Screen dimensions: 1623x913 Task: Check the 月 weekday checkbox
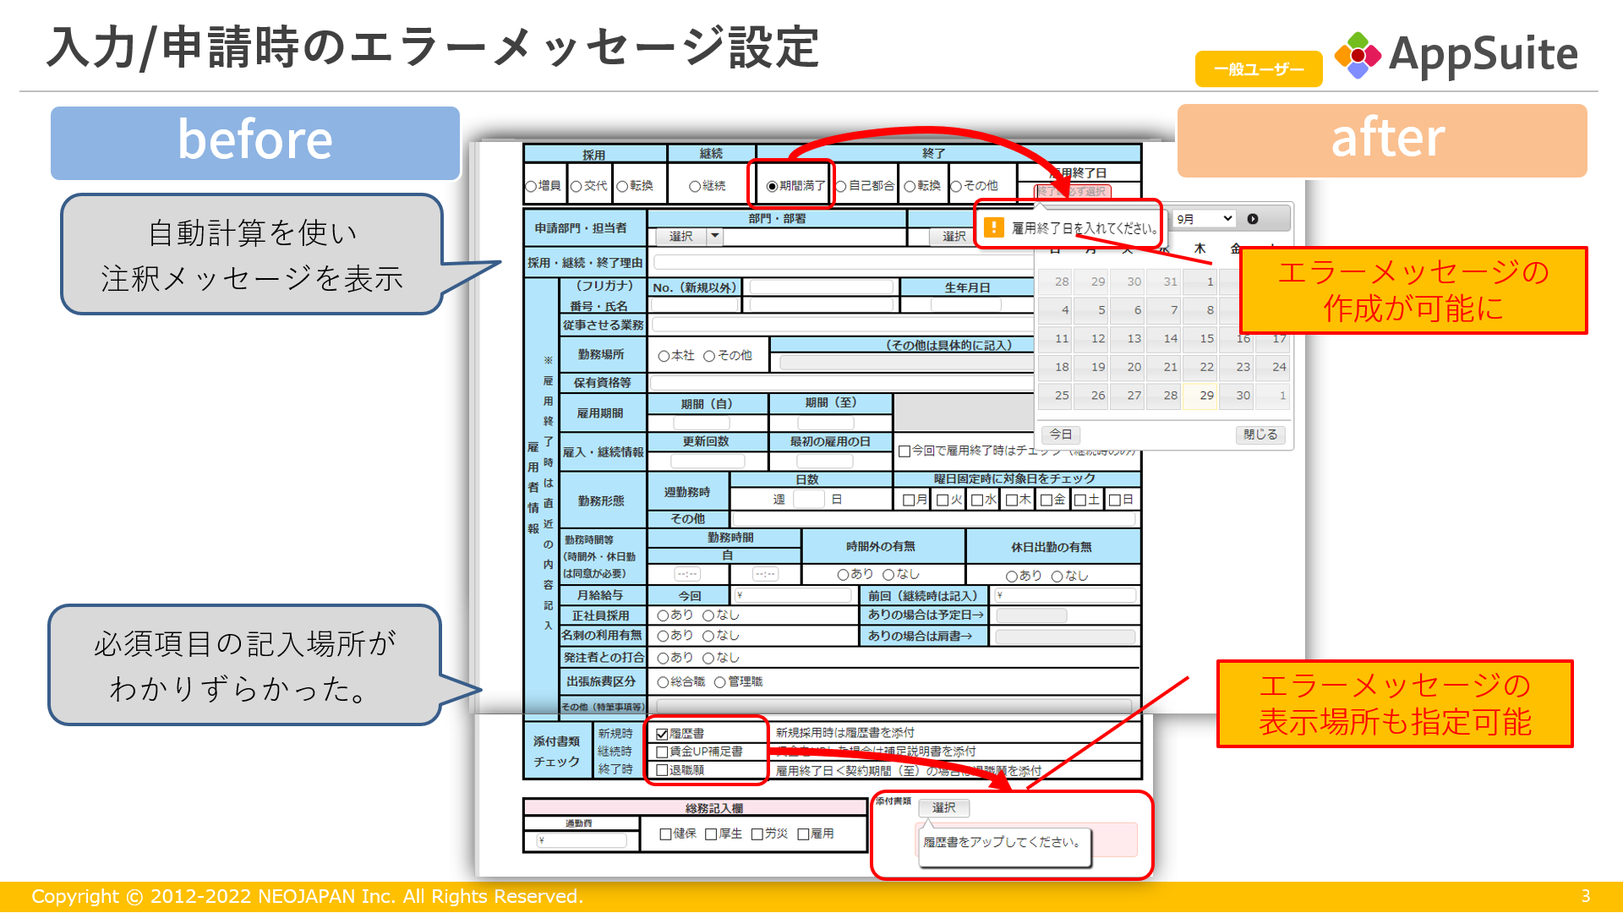tap(909, 500)
